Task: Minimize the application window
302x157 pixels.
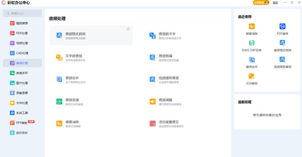Action: (285, 3)
